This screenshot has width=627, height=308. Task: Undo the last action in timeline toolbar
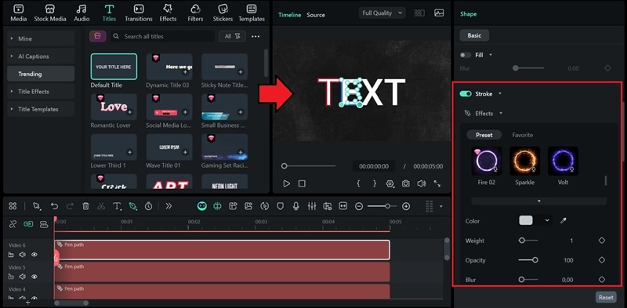pos(54,206)
